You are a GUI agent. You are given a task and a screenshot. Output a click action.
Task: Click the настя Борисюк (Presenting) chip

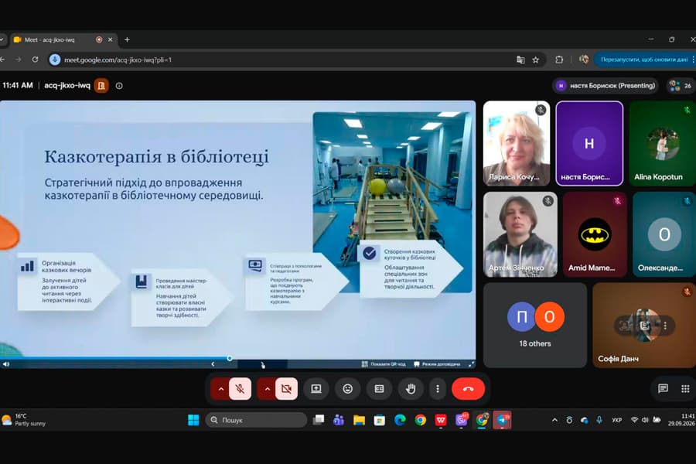point(606,86)
